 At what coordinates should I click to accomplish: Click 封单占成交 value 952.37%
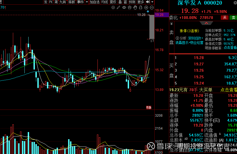[229, 35]
